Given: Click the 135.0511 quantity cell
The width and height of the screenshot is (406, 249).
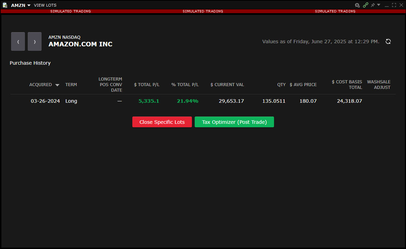Looking at the screenshot, I should (274, 101).
